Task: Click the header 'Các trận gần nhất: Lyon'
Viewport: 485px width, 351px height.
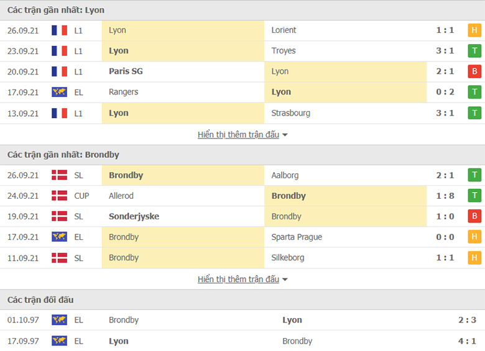Action: pyautogui.click(x=56, y=10)
